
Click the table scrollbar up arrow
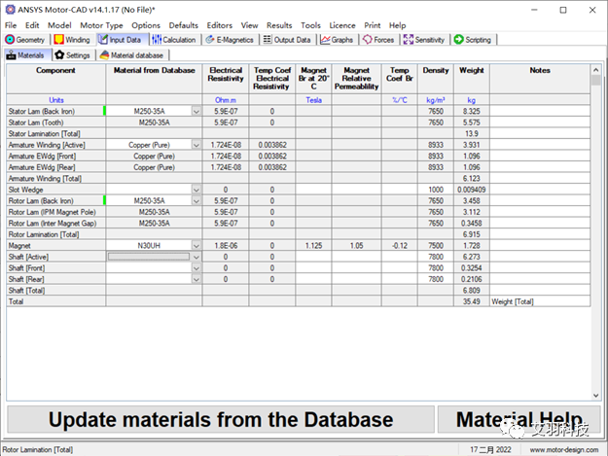click(596, 70)
